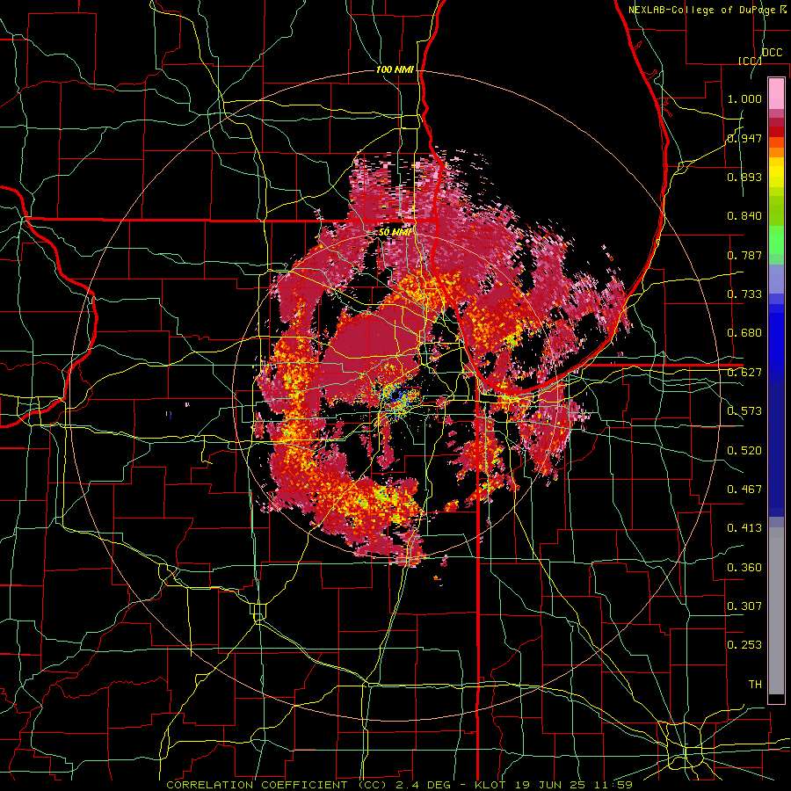Click the CORRELATION COEFFICIENT (CC) caption text
Screen dimensions: 791x791
click(277, 785)
